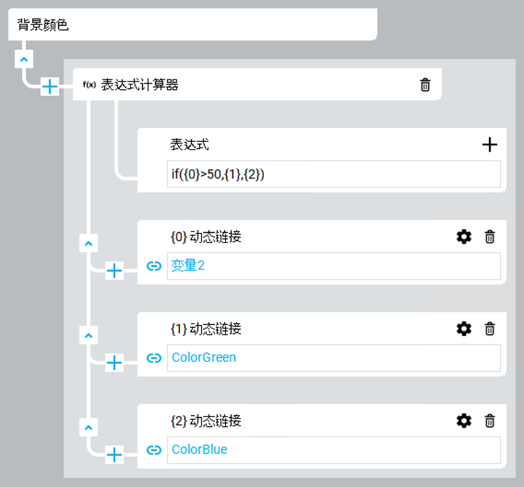Click the link icon beside ColorBlue
The width and height of the screenshot is (524, 487).
pyautogui.click(x=154, y=450)
